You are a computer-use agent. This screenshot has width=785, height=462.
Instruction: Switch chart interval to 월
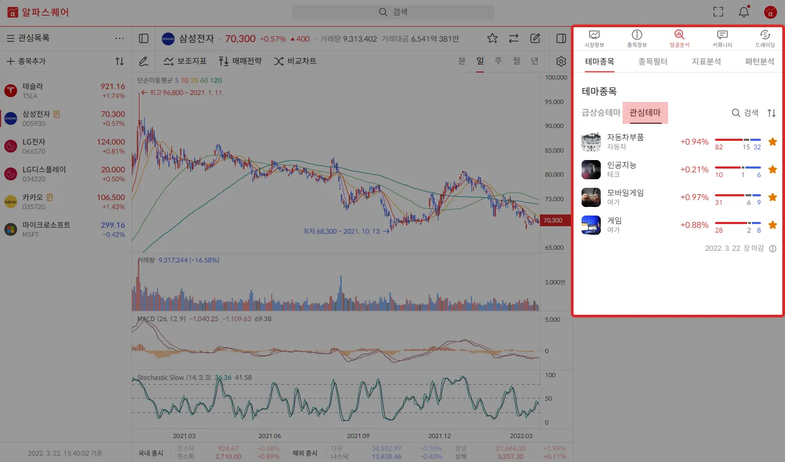tap(516, 61)
